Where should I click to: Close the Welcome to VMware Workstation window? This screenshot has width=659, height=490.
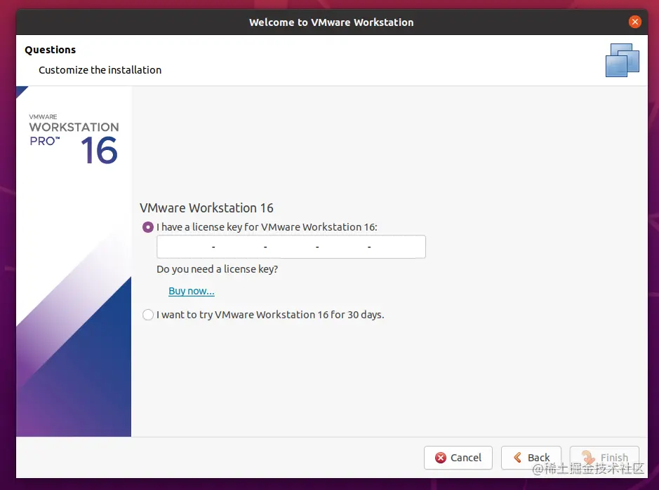tap(635, 21)
